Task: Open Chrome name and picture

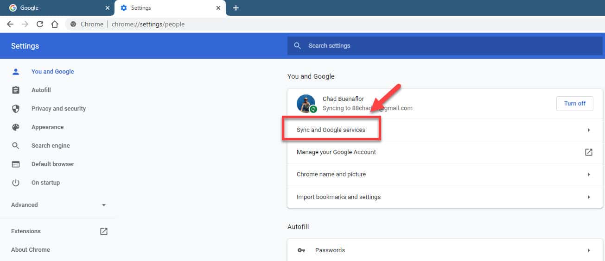Action: (445, 174)
